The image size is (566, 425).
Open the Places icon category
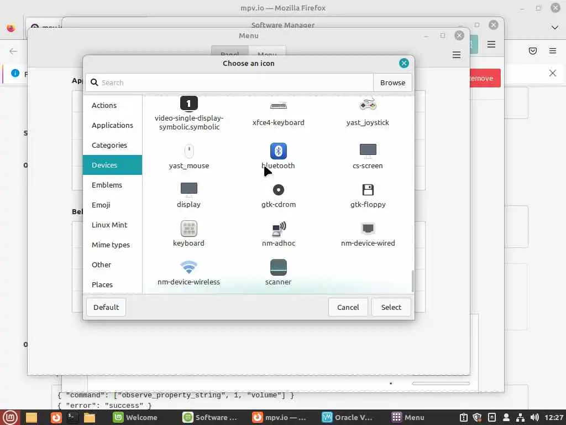pos(112,284)
